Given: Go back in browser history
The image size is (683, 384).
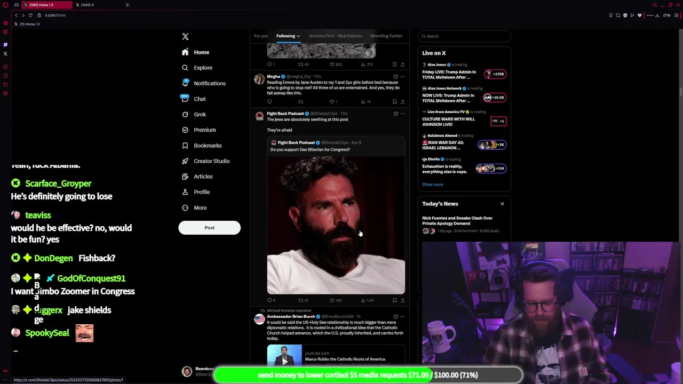Looking at the screenshot, I should pyautogui.click(x=16, y=15).
